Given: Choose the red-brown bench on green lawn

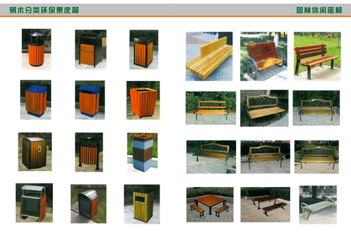Looking at the screenshot, I should [x=317, y=56].
